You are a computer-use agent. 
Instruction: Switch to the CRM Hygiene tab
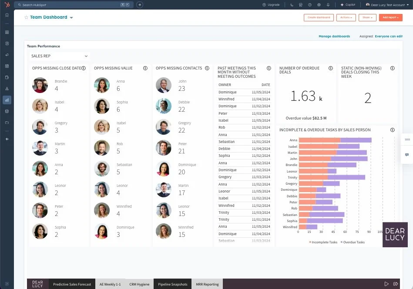(139, 284)
